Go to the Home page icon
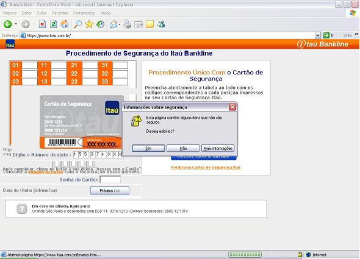 pos(65,24)
